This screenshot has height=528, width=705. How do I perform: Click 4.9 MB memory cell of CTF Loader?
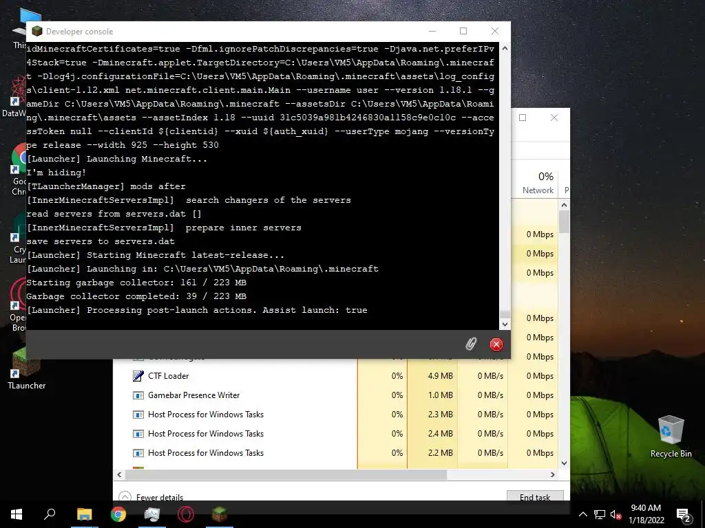[432, 376]
